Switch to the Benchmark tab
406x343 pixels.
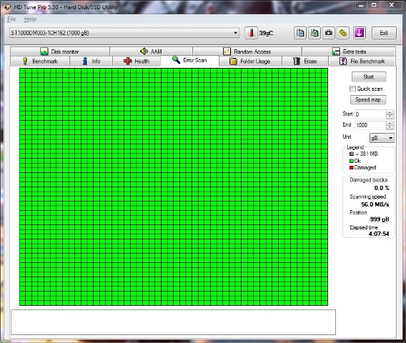(40, 61)
